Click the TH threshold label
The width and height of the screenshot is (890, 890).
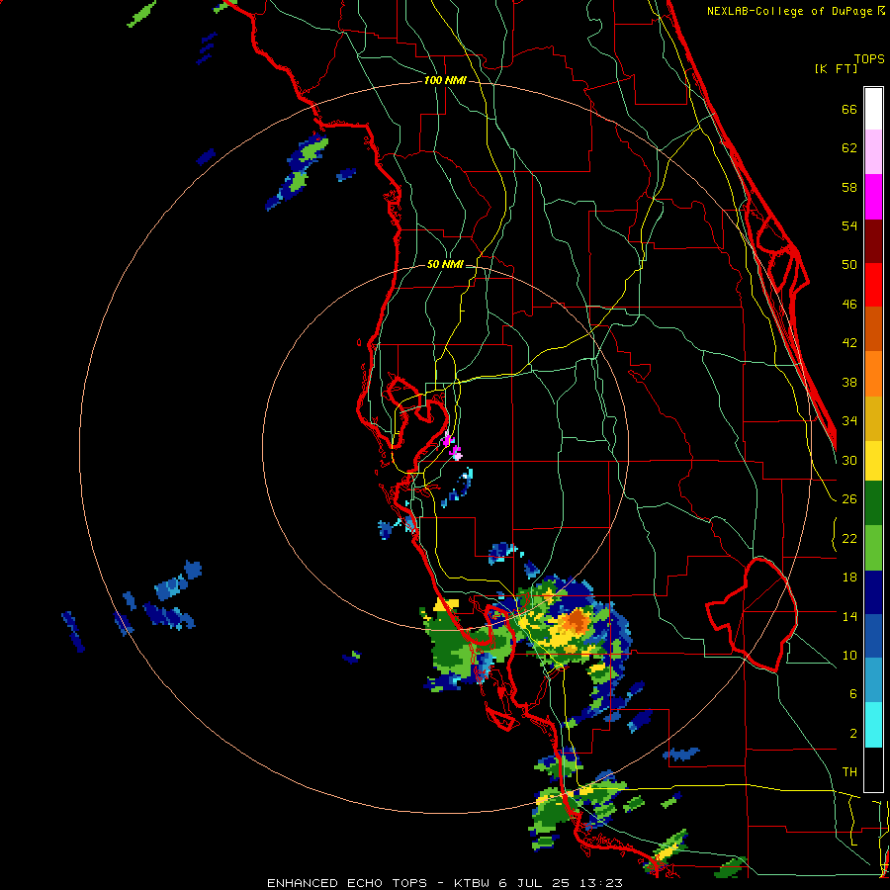(x=849, y=772)
